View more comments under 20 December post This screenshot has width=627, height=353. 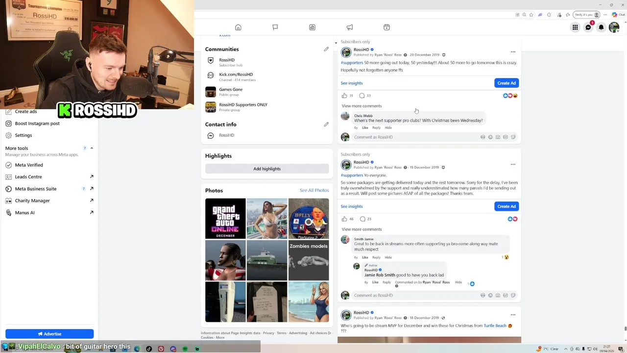(362, 106)
